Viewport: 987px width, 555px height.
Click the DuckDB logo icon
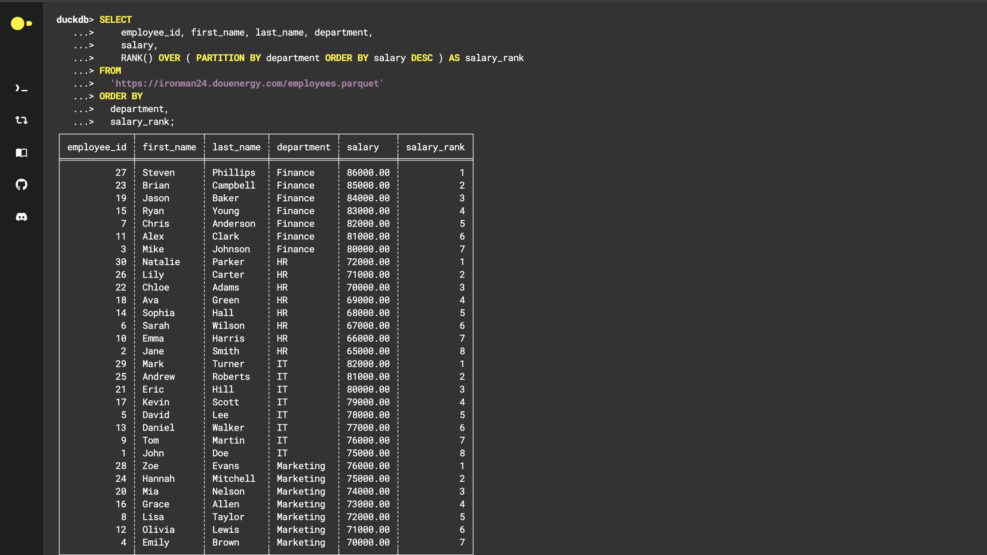pyautogui.click(x=21, y=23)
